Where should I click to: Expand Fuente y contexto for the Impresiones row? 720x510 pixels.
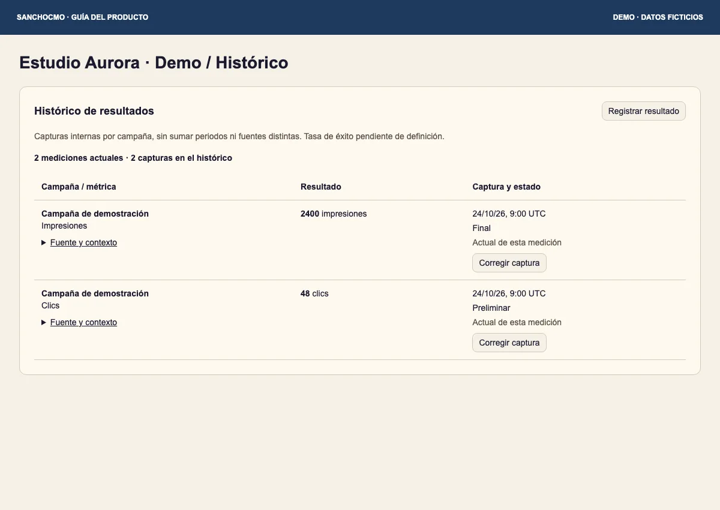coord(79,242)
